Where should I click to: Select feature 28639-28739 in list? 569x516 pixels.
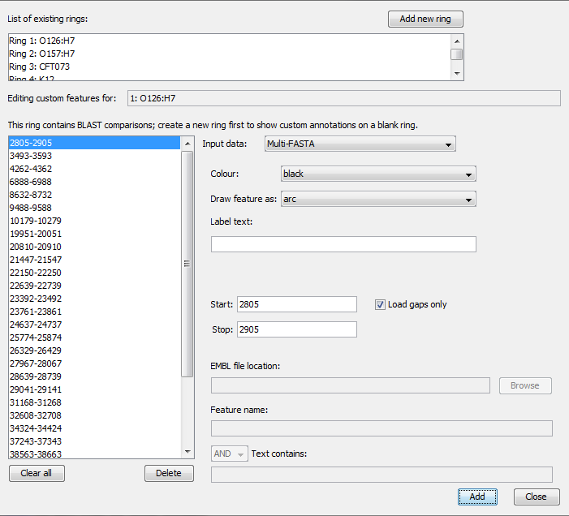tap(94, 376)
